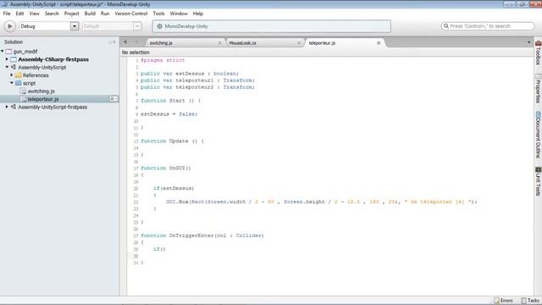The width and height of the screenshot is (542, 305).
Task: Click the MonoDevelop-Unity status field
Action: [x=272, y=26]
